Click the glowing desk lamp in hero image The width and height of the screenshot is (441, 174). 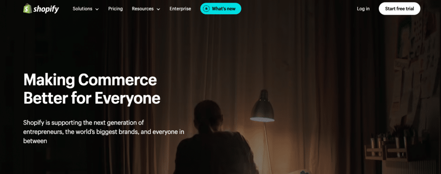point(262,106)
